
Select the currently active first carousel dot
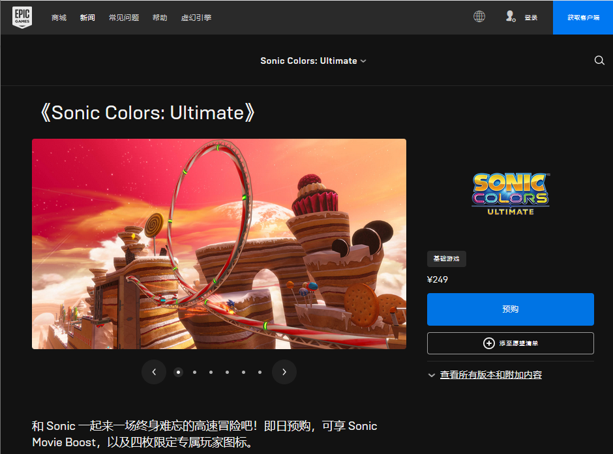pos(178,372)
